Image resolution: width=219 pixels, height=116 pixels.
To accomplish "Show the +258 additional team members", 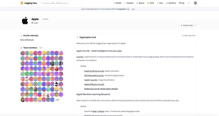I will tap(57, 100).
